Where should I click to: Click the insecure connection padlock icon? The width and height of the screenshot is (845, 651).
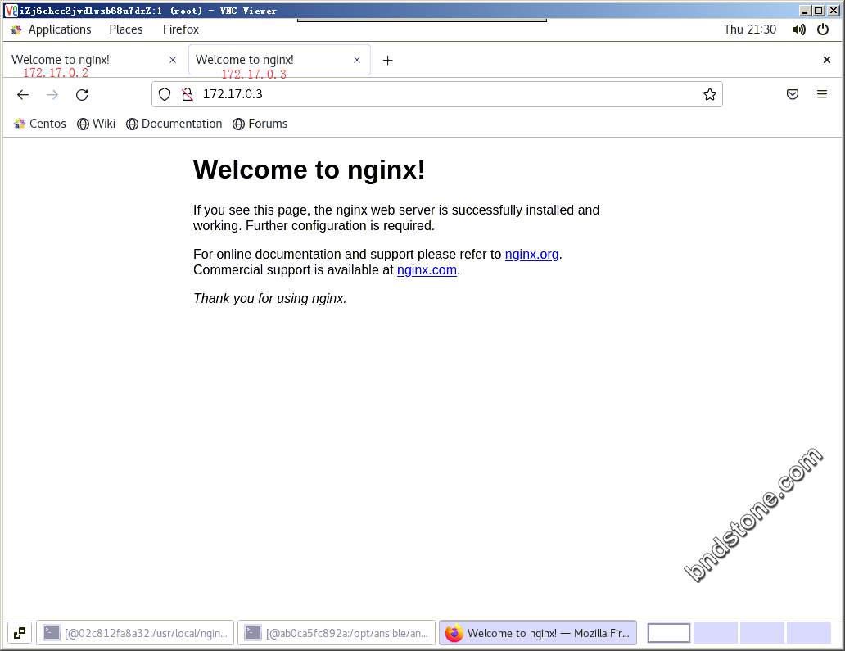click(x=187, y=94)
